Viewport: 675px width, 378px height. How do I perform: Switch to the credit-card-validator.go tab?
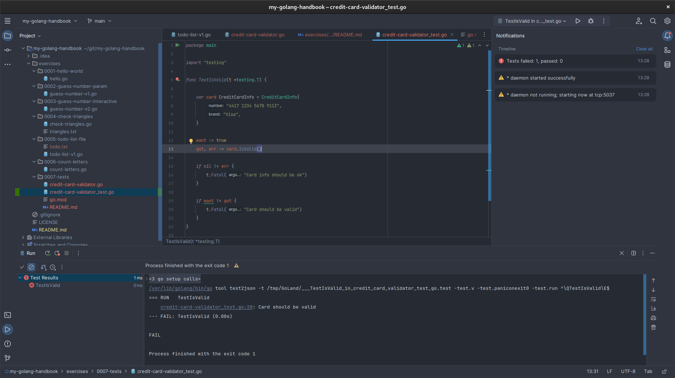258,35
